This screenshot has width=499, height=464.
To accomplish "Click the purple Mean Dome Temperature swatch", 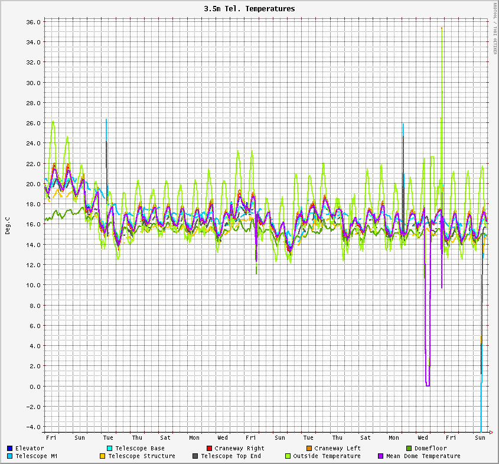I will click(x=380, y=456).
